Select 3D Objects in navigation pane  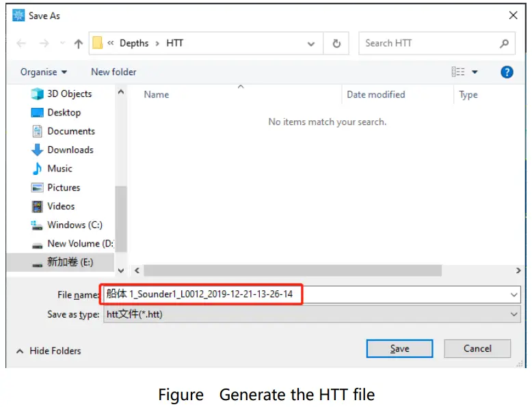click(x=69, y=94)
